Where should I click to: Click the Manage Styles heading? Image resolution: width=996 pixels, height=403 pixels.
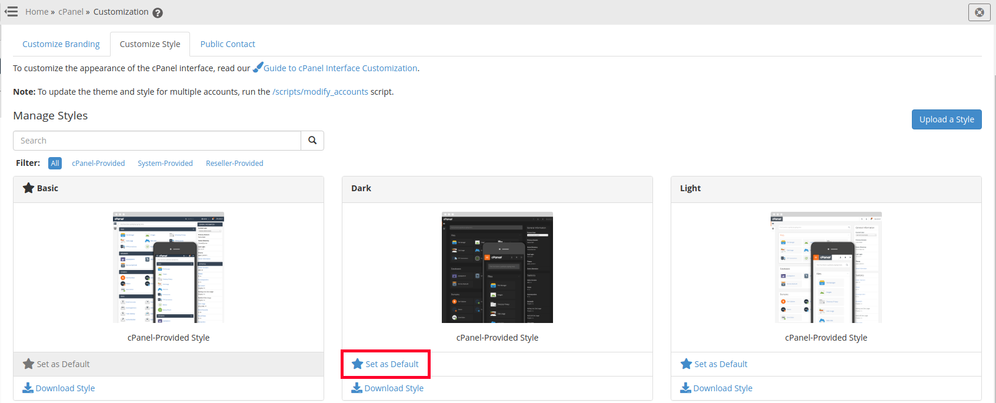point(51,116)
